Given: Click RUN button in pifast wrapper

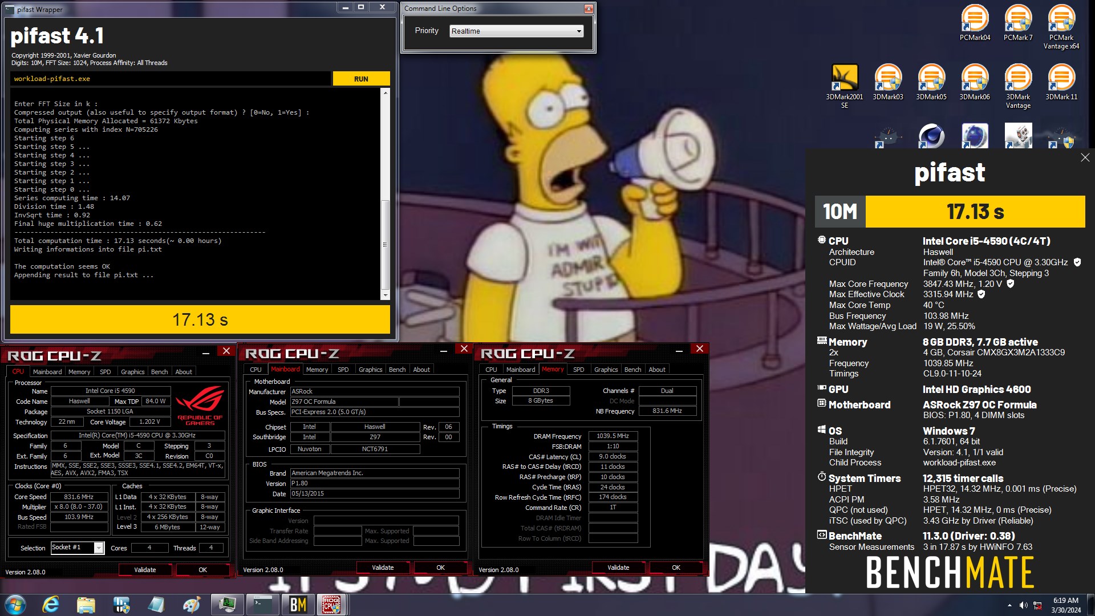Looking at the screenshot, I should 361,79.
